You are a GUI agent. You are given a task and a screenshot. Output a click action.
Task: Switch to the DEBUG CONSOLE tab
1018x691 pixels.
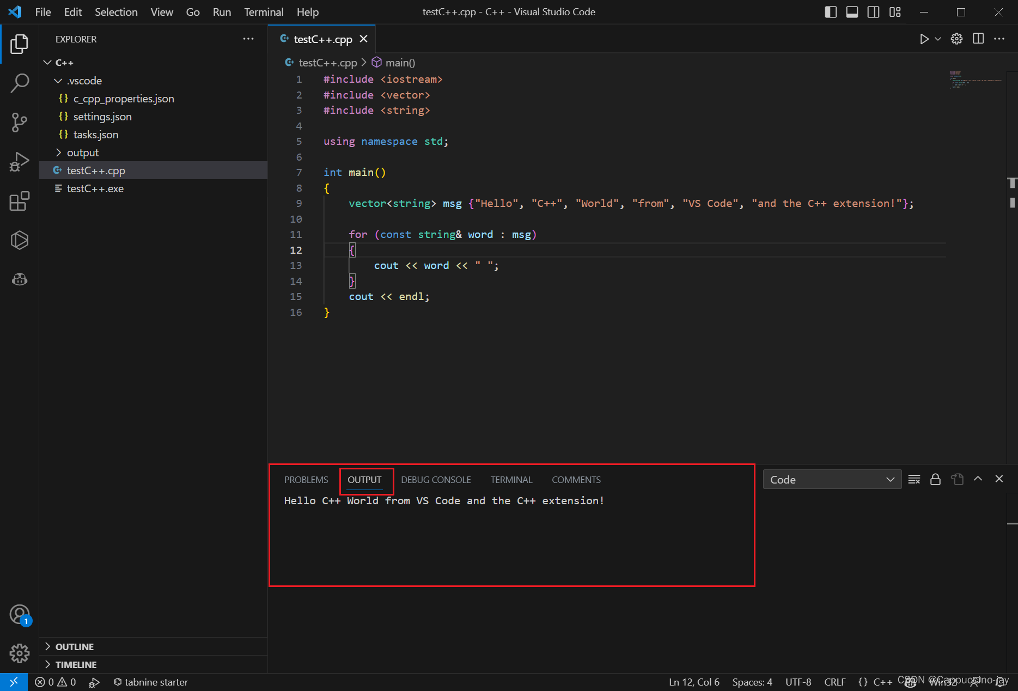[436, 480]
